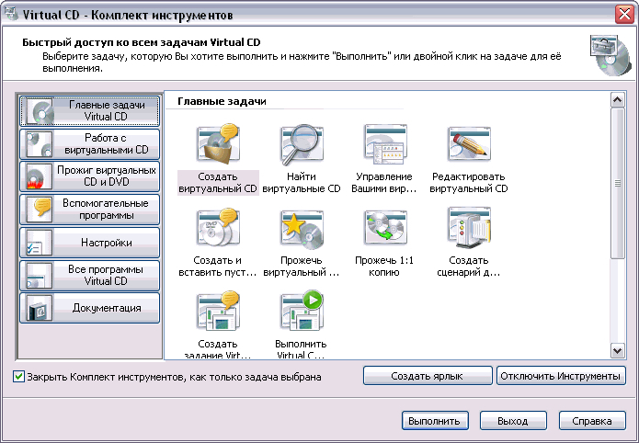The height and width of the screenshot is (443, 639).
Task: Select the Создать виртуальный CD icon
Action: [218, 143]
